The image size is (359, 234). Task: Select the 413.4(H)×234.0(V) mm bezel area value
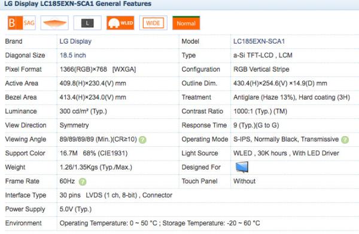click(x=93, y=97)
